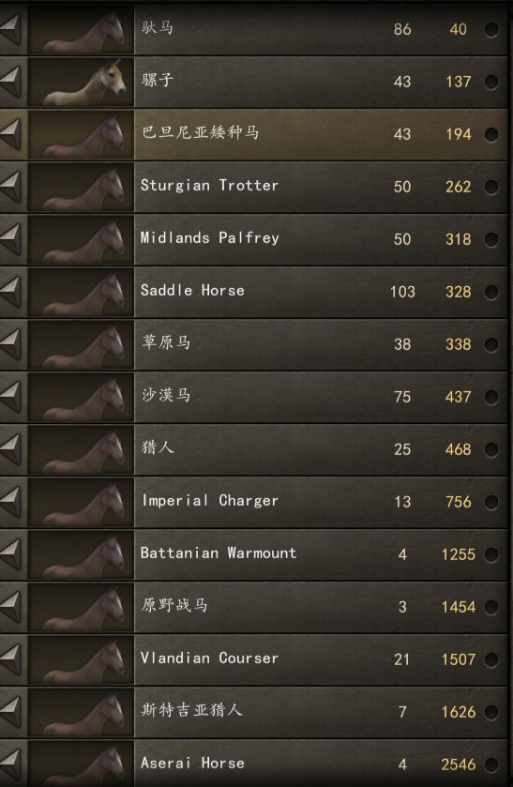Click arrow icon next to Imperial Charger
Viewport: 513px width, 787px height.
pyautogui.click(x=10, y=502)
